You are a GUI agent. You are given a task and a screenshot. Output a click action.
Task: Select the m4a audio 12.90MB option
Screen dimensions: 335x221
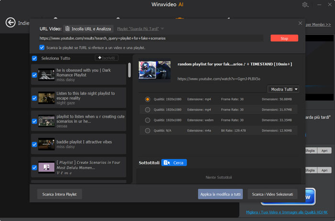[147, 130]
